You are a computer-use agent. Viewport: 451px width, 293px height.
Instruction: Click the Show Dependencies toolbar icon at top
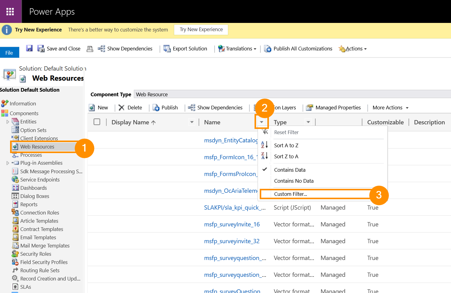(101, 49)
